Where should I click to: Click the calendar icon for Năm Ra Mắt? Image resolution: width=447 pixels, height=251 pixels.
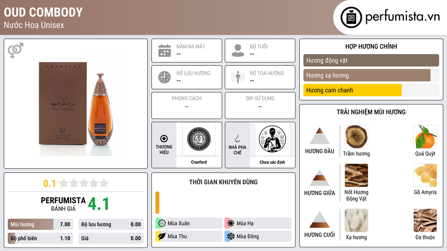click(165, 51)
